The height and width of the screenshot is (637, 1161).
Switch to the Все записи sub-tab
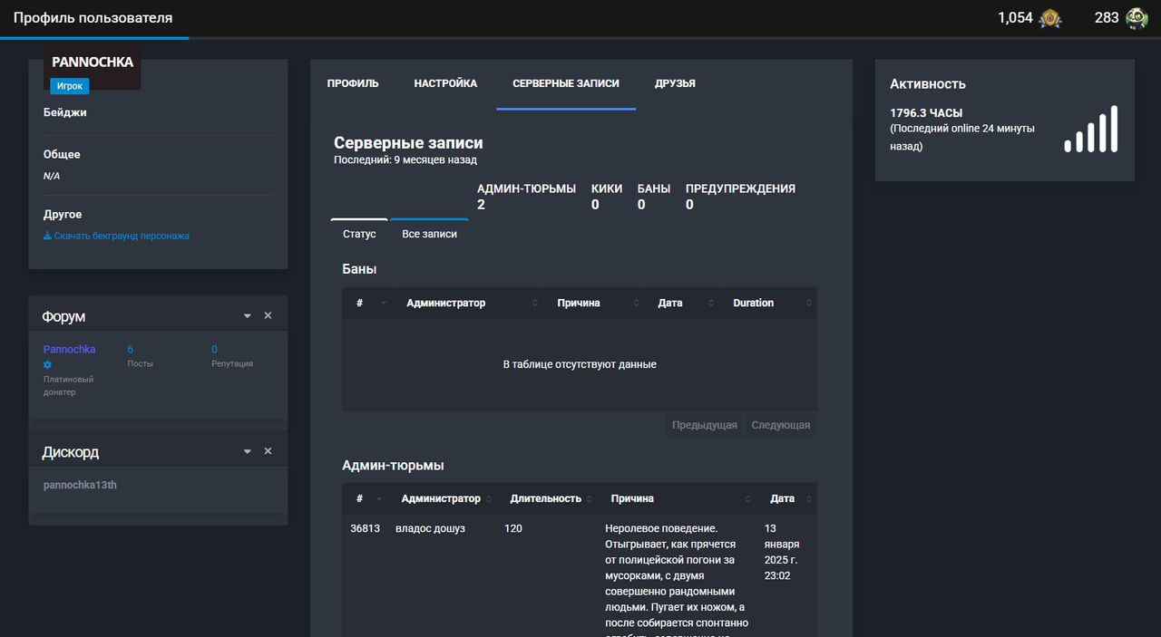pyautogui.click(x=429, y=234)
